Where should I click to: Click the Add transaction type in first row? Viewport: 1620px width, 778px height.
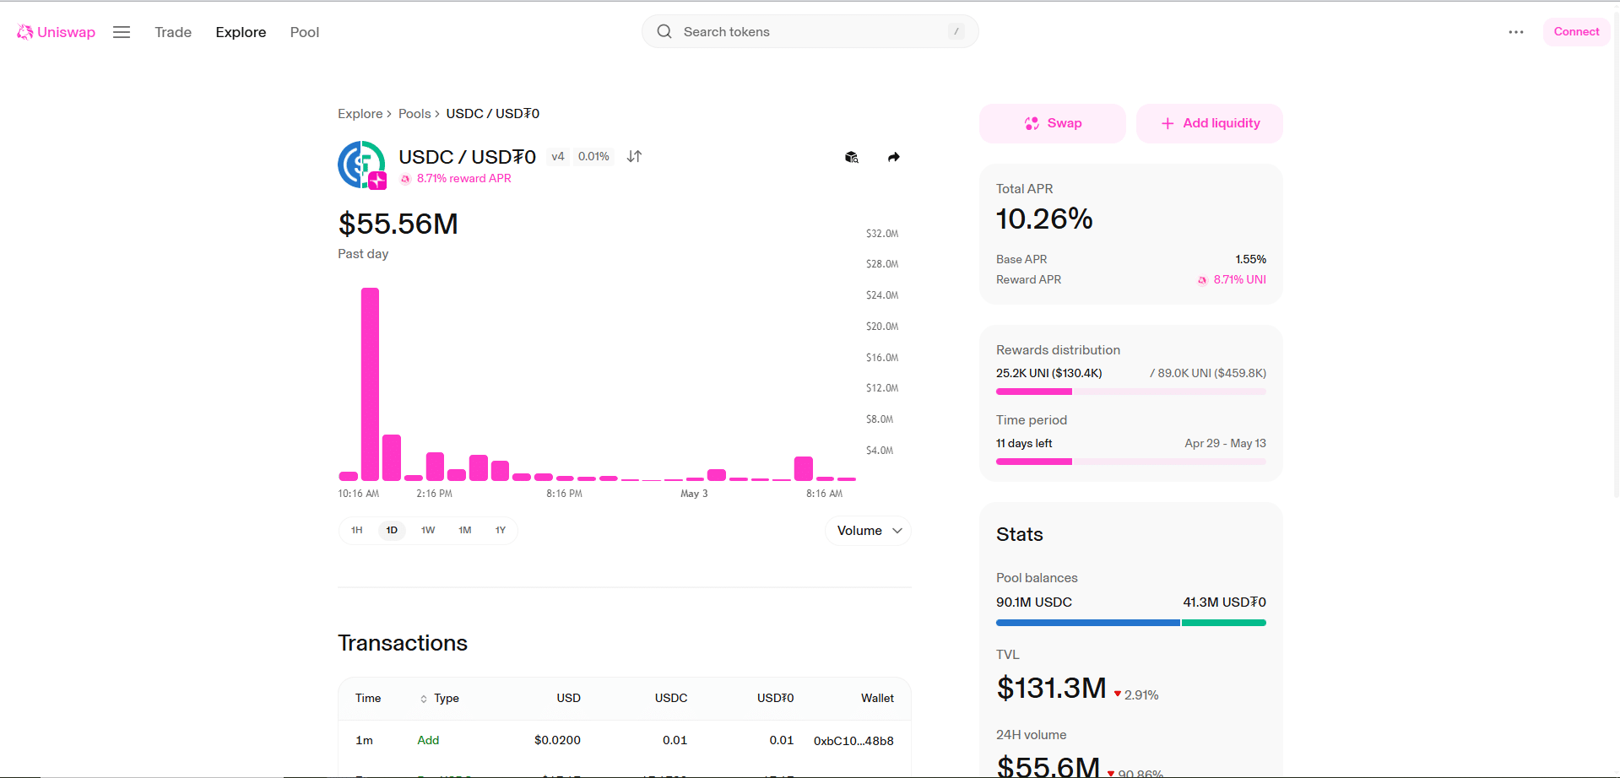(428, 740)
